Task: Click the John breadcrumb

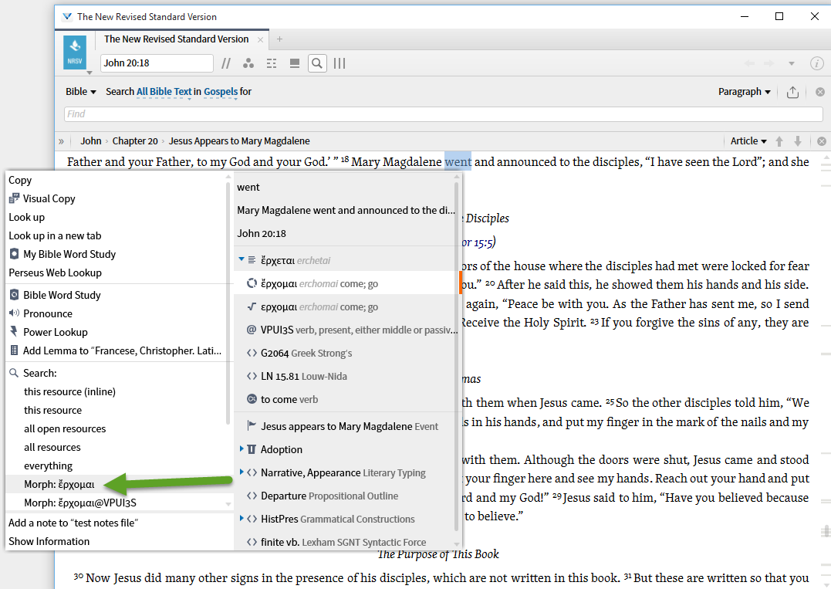Action: click(x=90, y=141)
